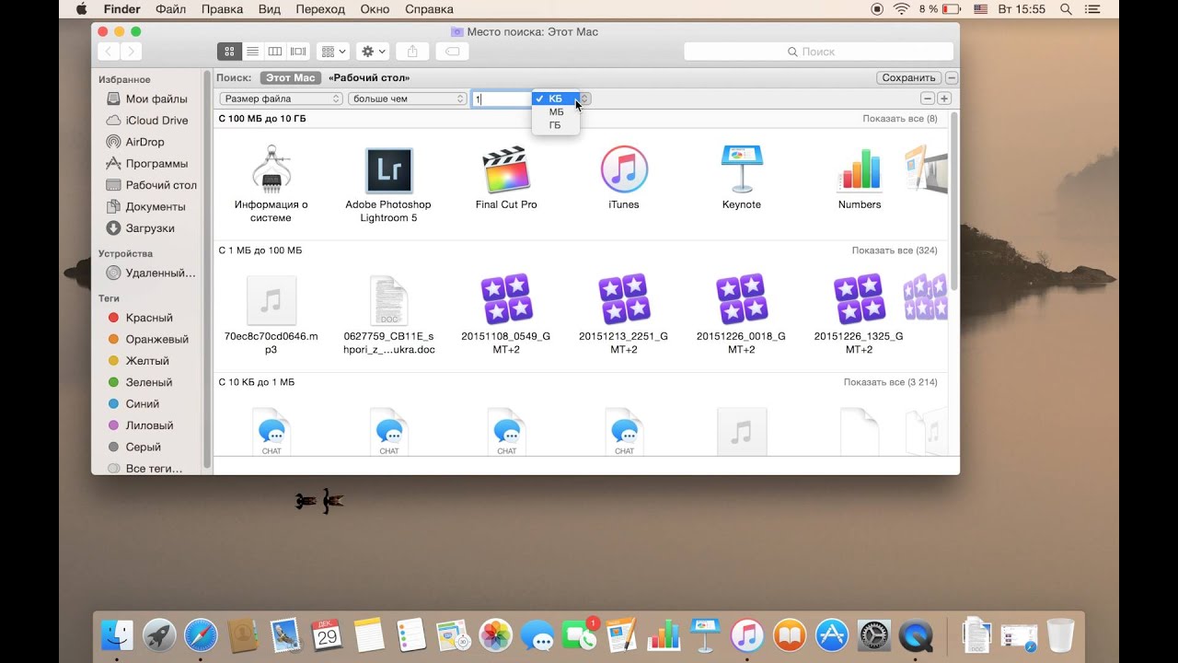This screenshot has height=663, width=1178.
Task: Switch to Cover Flow view
Action: click(x=298, y=52)
